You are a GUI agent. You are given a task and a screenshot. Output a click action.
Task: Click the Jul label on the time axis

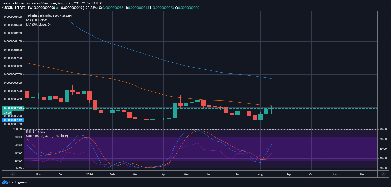[237, 175]
